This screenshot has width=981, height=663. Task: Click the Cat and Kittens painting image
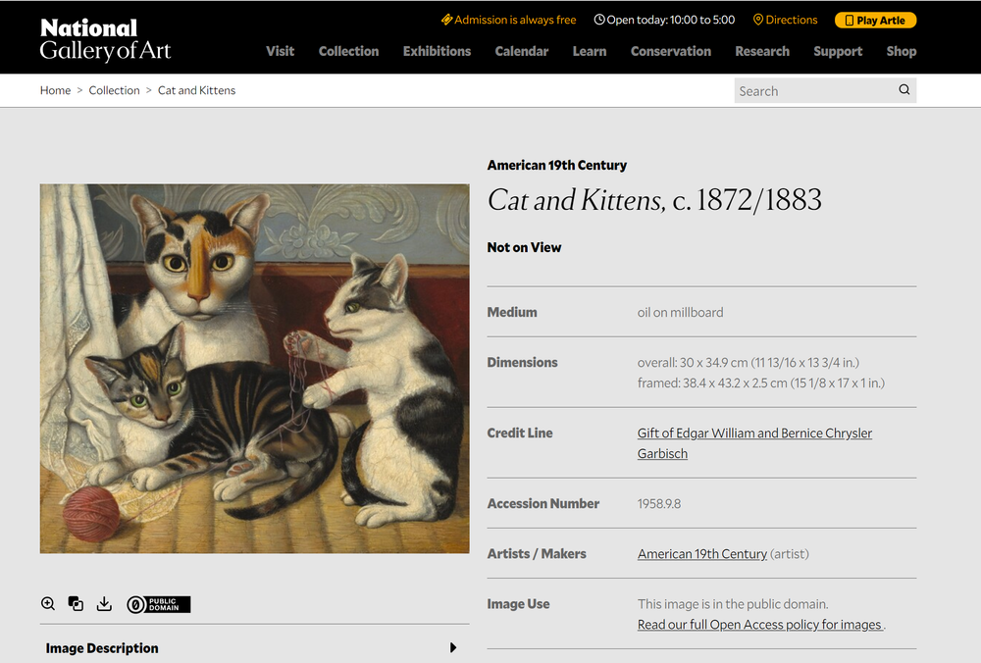[255, 369]
